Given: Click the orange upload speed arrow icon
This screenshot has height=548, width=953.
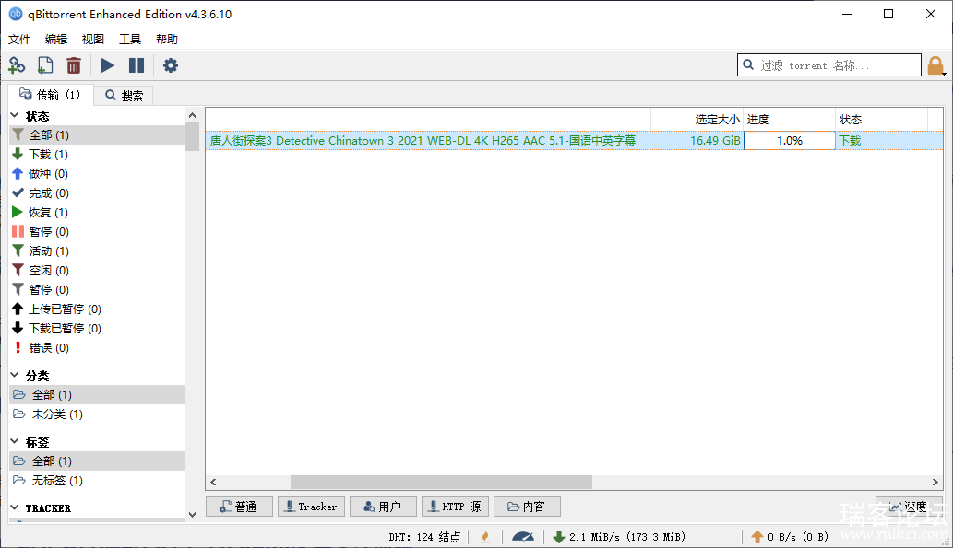Looking at the screenshot, I should [x=756, y=536].
